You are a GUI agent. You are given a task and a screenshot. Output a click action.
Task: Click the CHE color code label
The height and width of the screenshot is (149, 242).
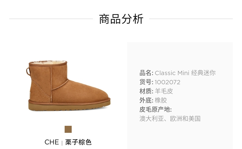point(52,142)
